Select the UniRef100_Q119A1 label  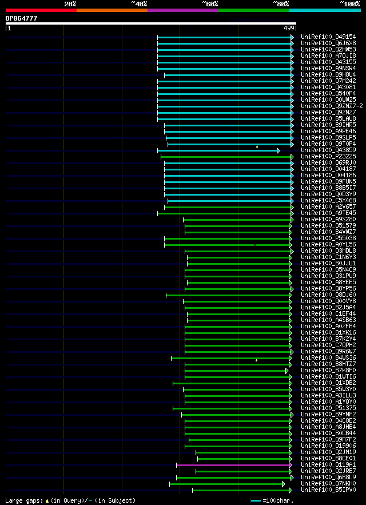pyautogui.click(x=328, y=465)
